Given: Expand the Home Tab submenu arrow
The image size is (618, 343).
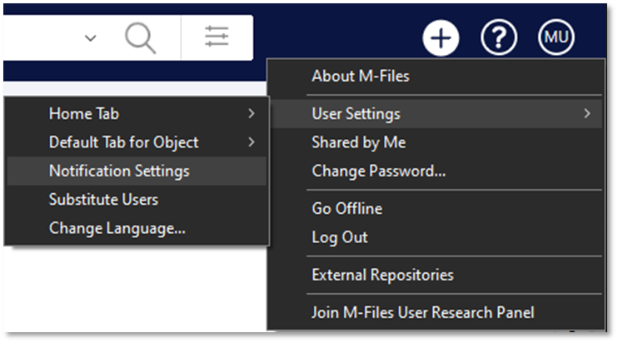Looking at the screenshot, I should tap(252, 113).
